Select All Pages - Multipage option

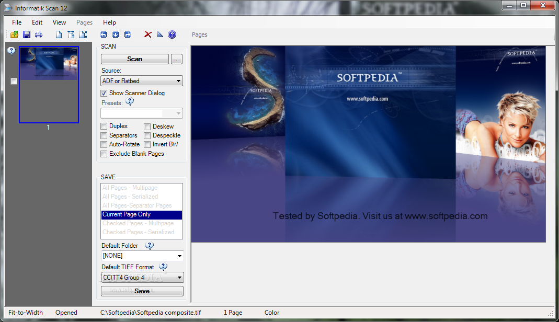pyautogui.click(x=142, y=188)
